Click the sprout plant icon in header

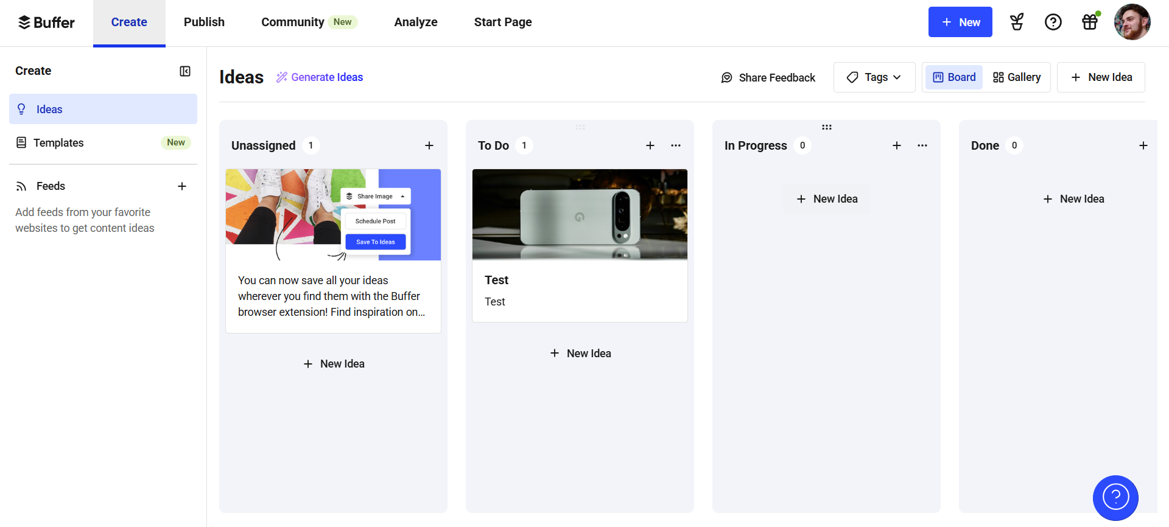[1017, 22]
